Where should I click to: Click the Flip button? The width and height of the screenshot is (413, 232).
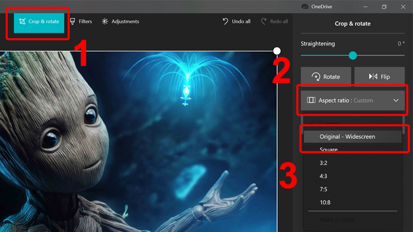point(379,77)
